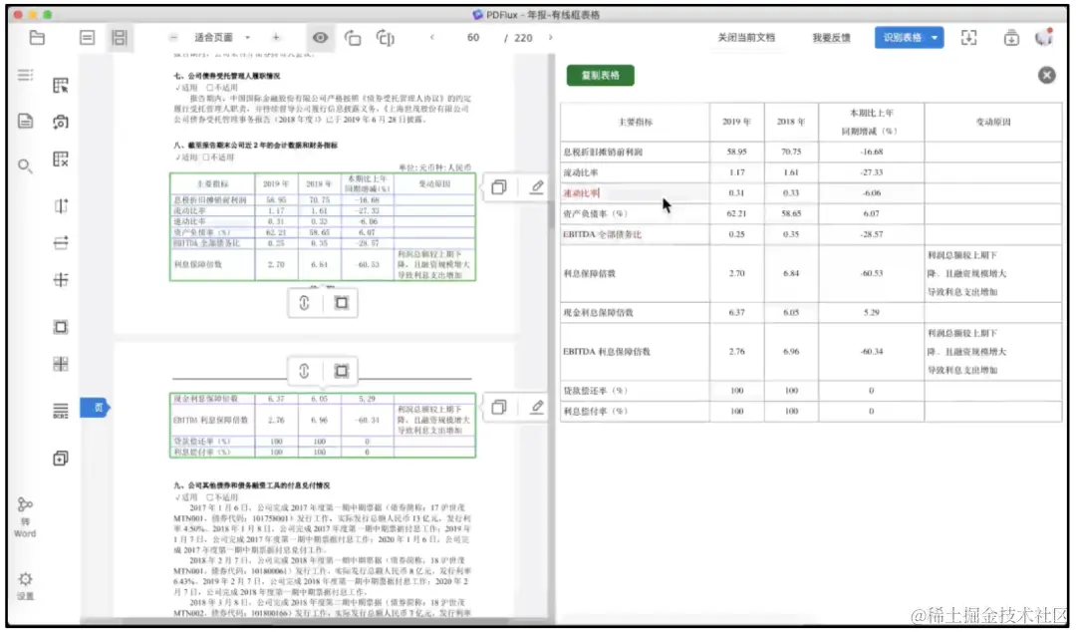Expand the 识别表格 dropdown arrow
The height and width of the screenshot is (632, 1076).
935,38
